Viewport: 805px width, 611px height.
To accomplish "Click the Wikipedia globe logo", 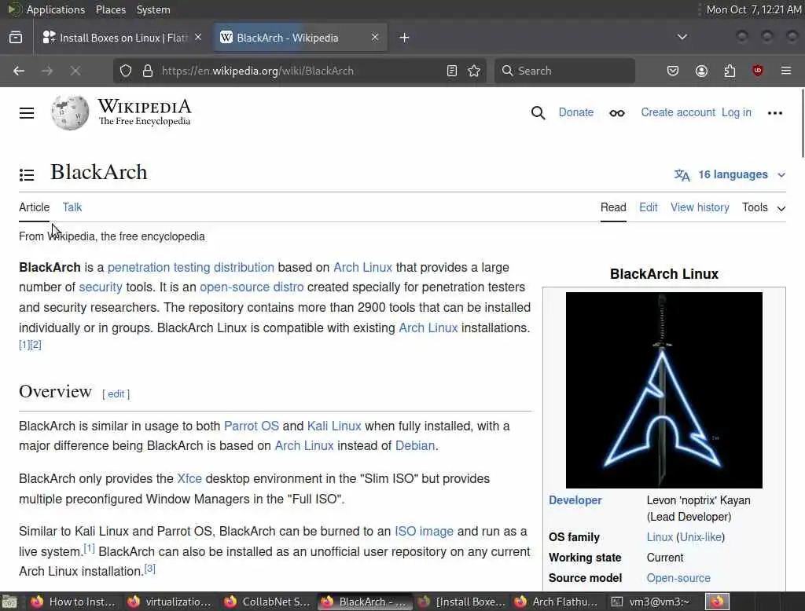I will [x=70, y=112].
